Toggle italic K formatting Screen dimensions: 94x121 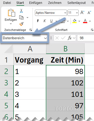45,21
